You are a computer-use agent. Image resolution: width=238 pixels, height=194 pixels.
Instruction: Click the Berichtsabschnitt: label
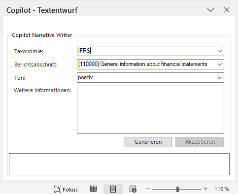click(36, 65)
